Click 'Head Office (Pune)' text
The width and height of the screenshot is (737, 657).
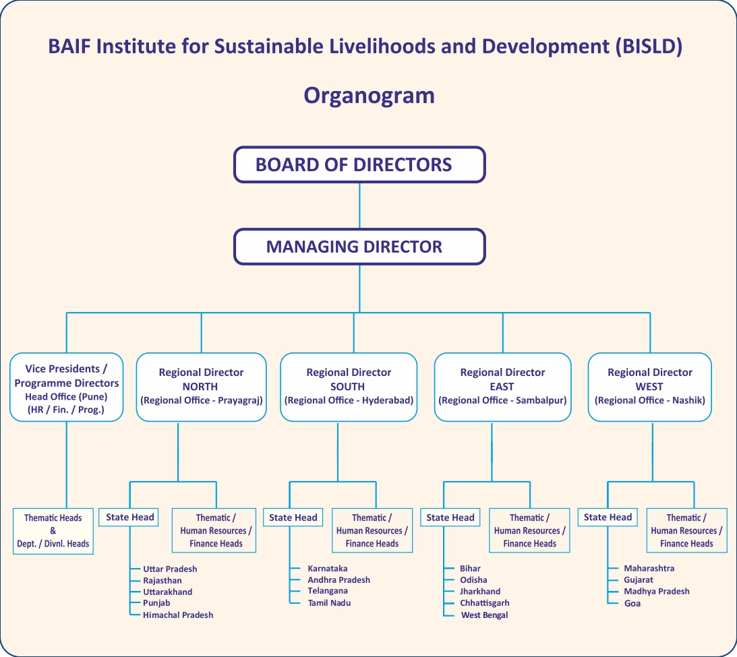coord(66,397)
